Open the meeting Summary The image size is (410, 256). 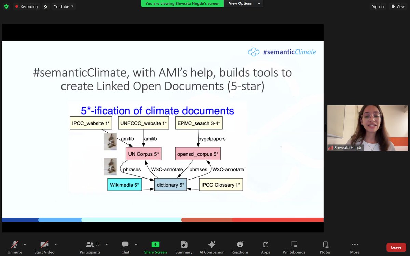[184, 247]
